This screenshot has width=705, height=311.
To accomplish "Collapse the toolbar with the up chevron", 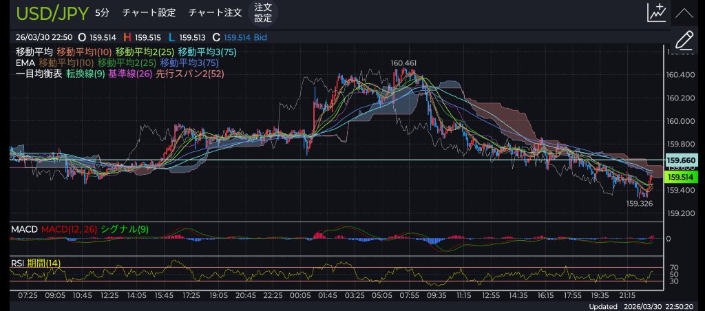I will (x=684, y=12).
